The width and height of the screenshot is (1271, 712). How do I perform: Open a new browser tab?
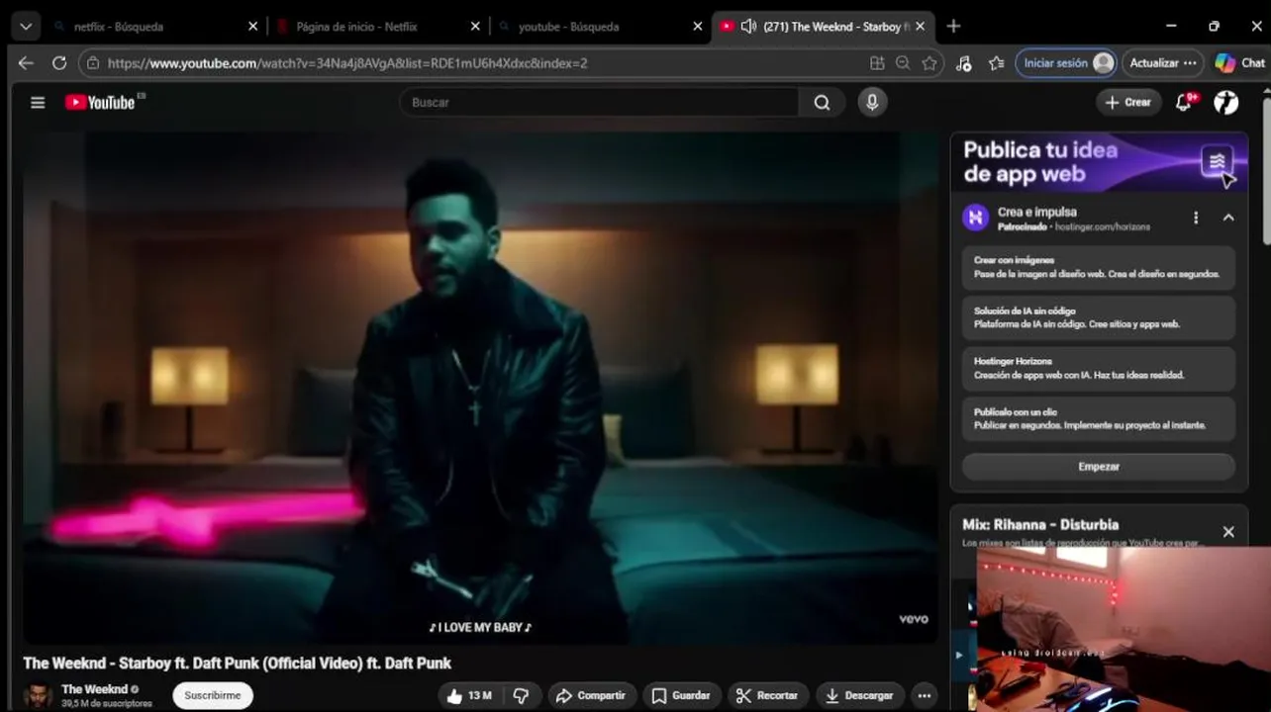953,27
